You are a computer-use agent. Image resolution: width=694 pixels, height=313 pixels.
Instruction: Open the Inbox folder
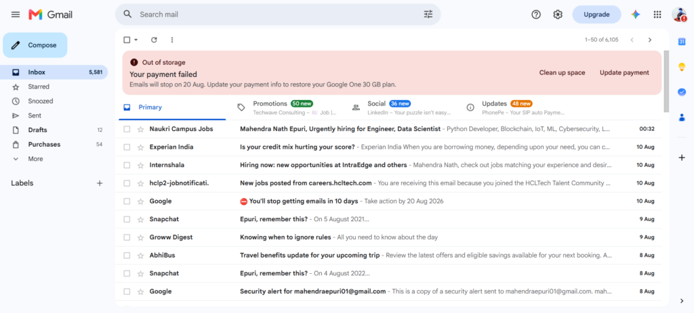pos(54,72)
